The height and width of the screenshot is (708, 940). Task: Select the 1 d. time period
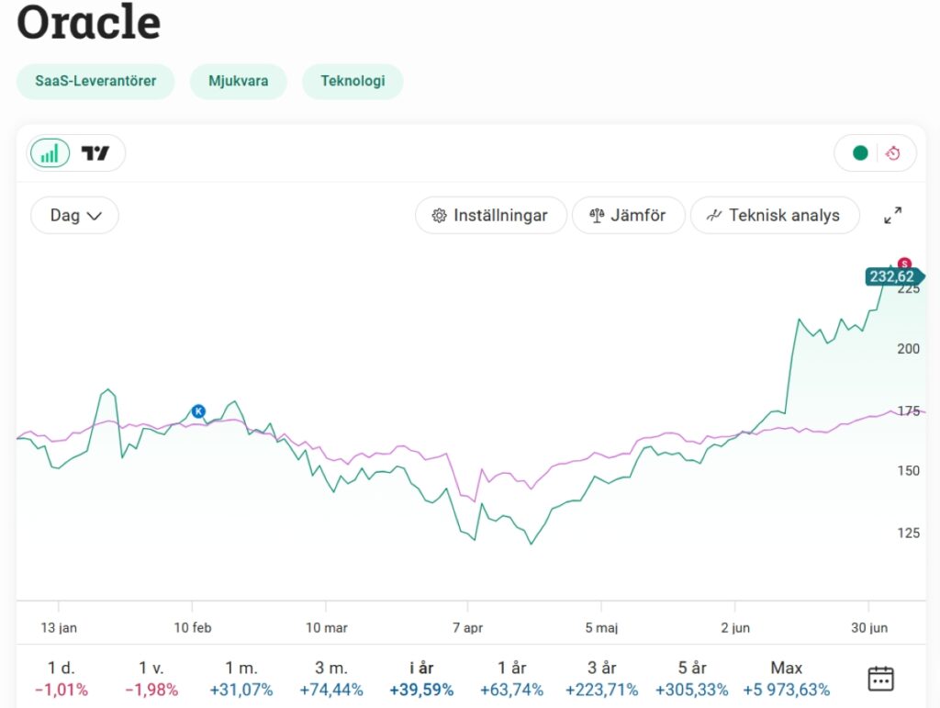click(62, 679)
